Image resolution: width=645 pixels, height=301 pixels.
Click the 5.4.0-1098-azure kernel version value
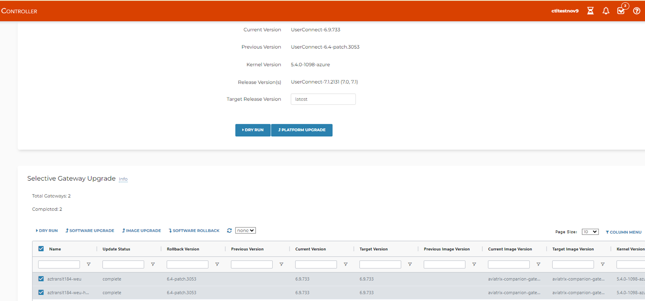coord(310,65)
